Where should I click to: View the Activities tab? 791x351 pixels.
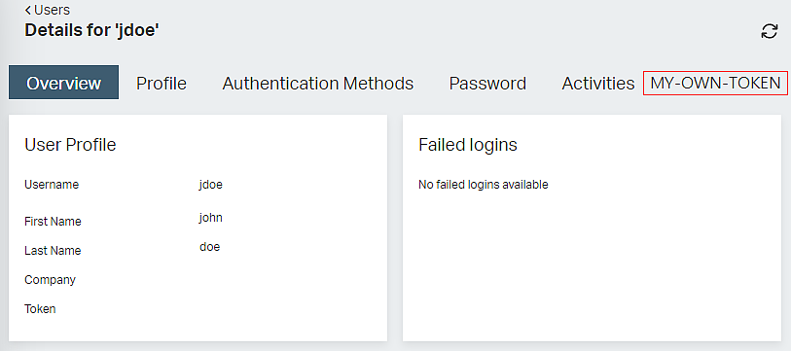(x=597, y=83)
